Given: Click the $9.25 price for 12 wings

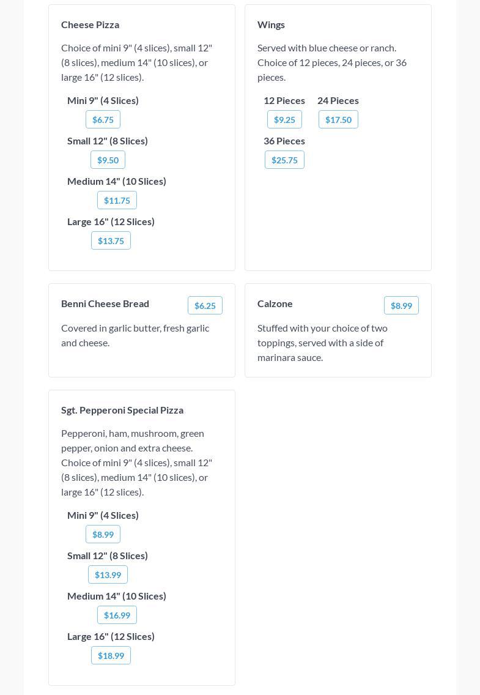Looking at the screenshot, I should click(284, 120).
